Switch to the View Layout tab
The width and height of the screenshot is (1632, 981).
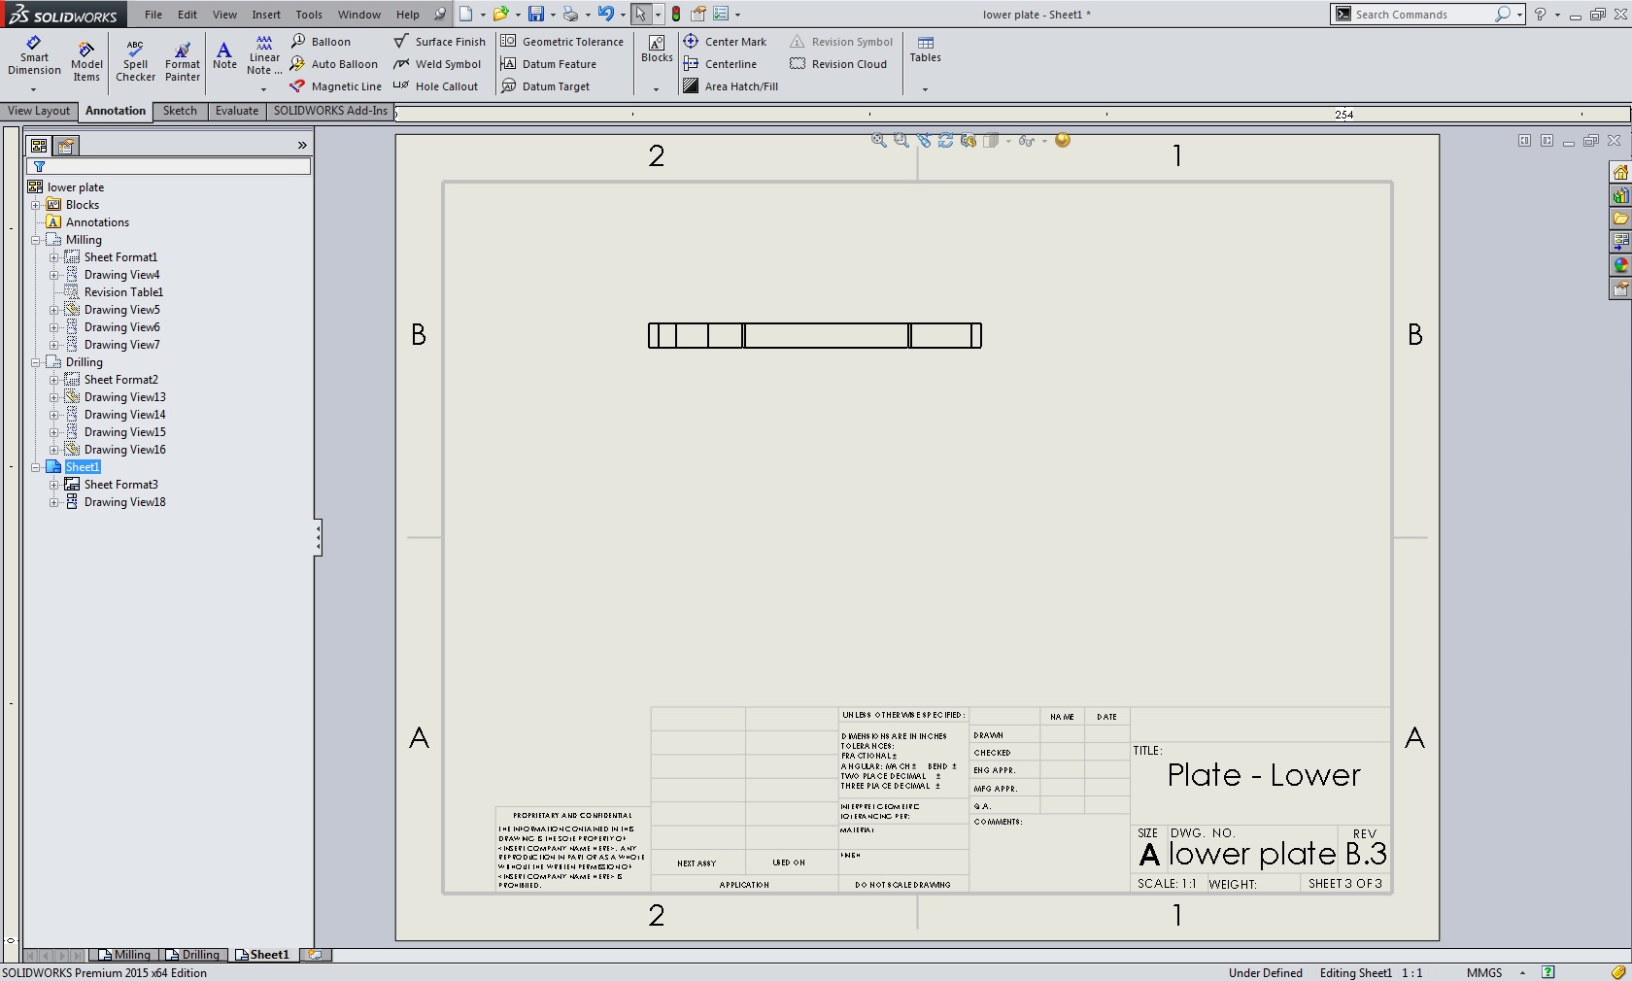39,111
